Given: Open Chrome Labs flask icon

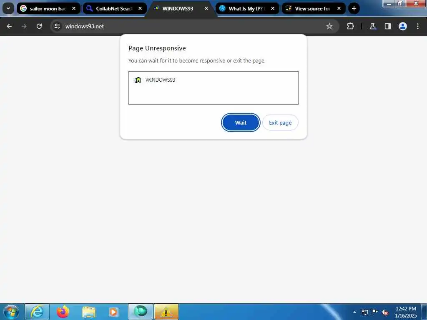Looking at the screenshot, I should coord(372,26).
